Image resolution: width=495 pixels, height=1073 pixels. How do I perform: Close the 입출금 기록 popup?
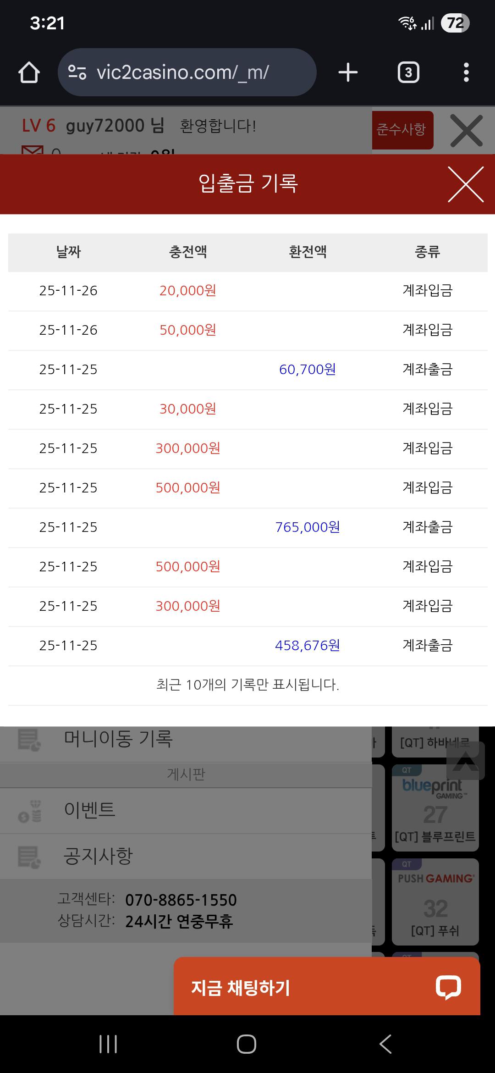[x=466, y=184]
